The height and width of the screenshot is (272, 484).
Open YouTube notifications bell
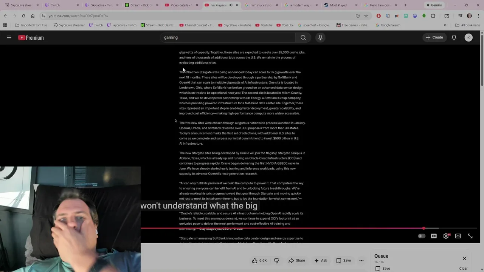tap(454, 37)
